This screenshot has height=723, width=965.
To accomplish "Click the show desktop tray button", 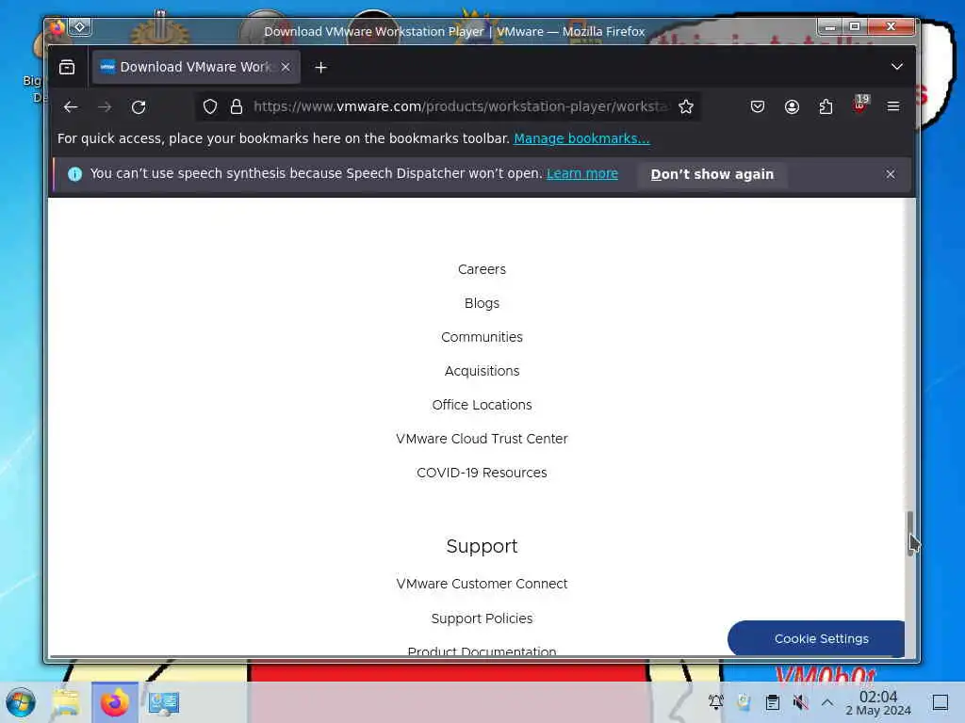I will [940, 702].
